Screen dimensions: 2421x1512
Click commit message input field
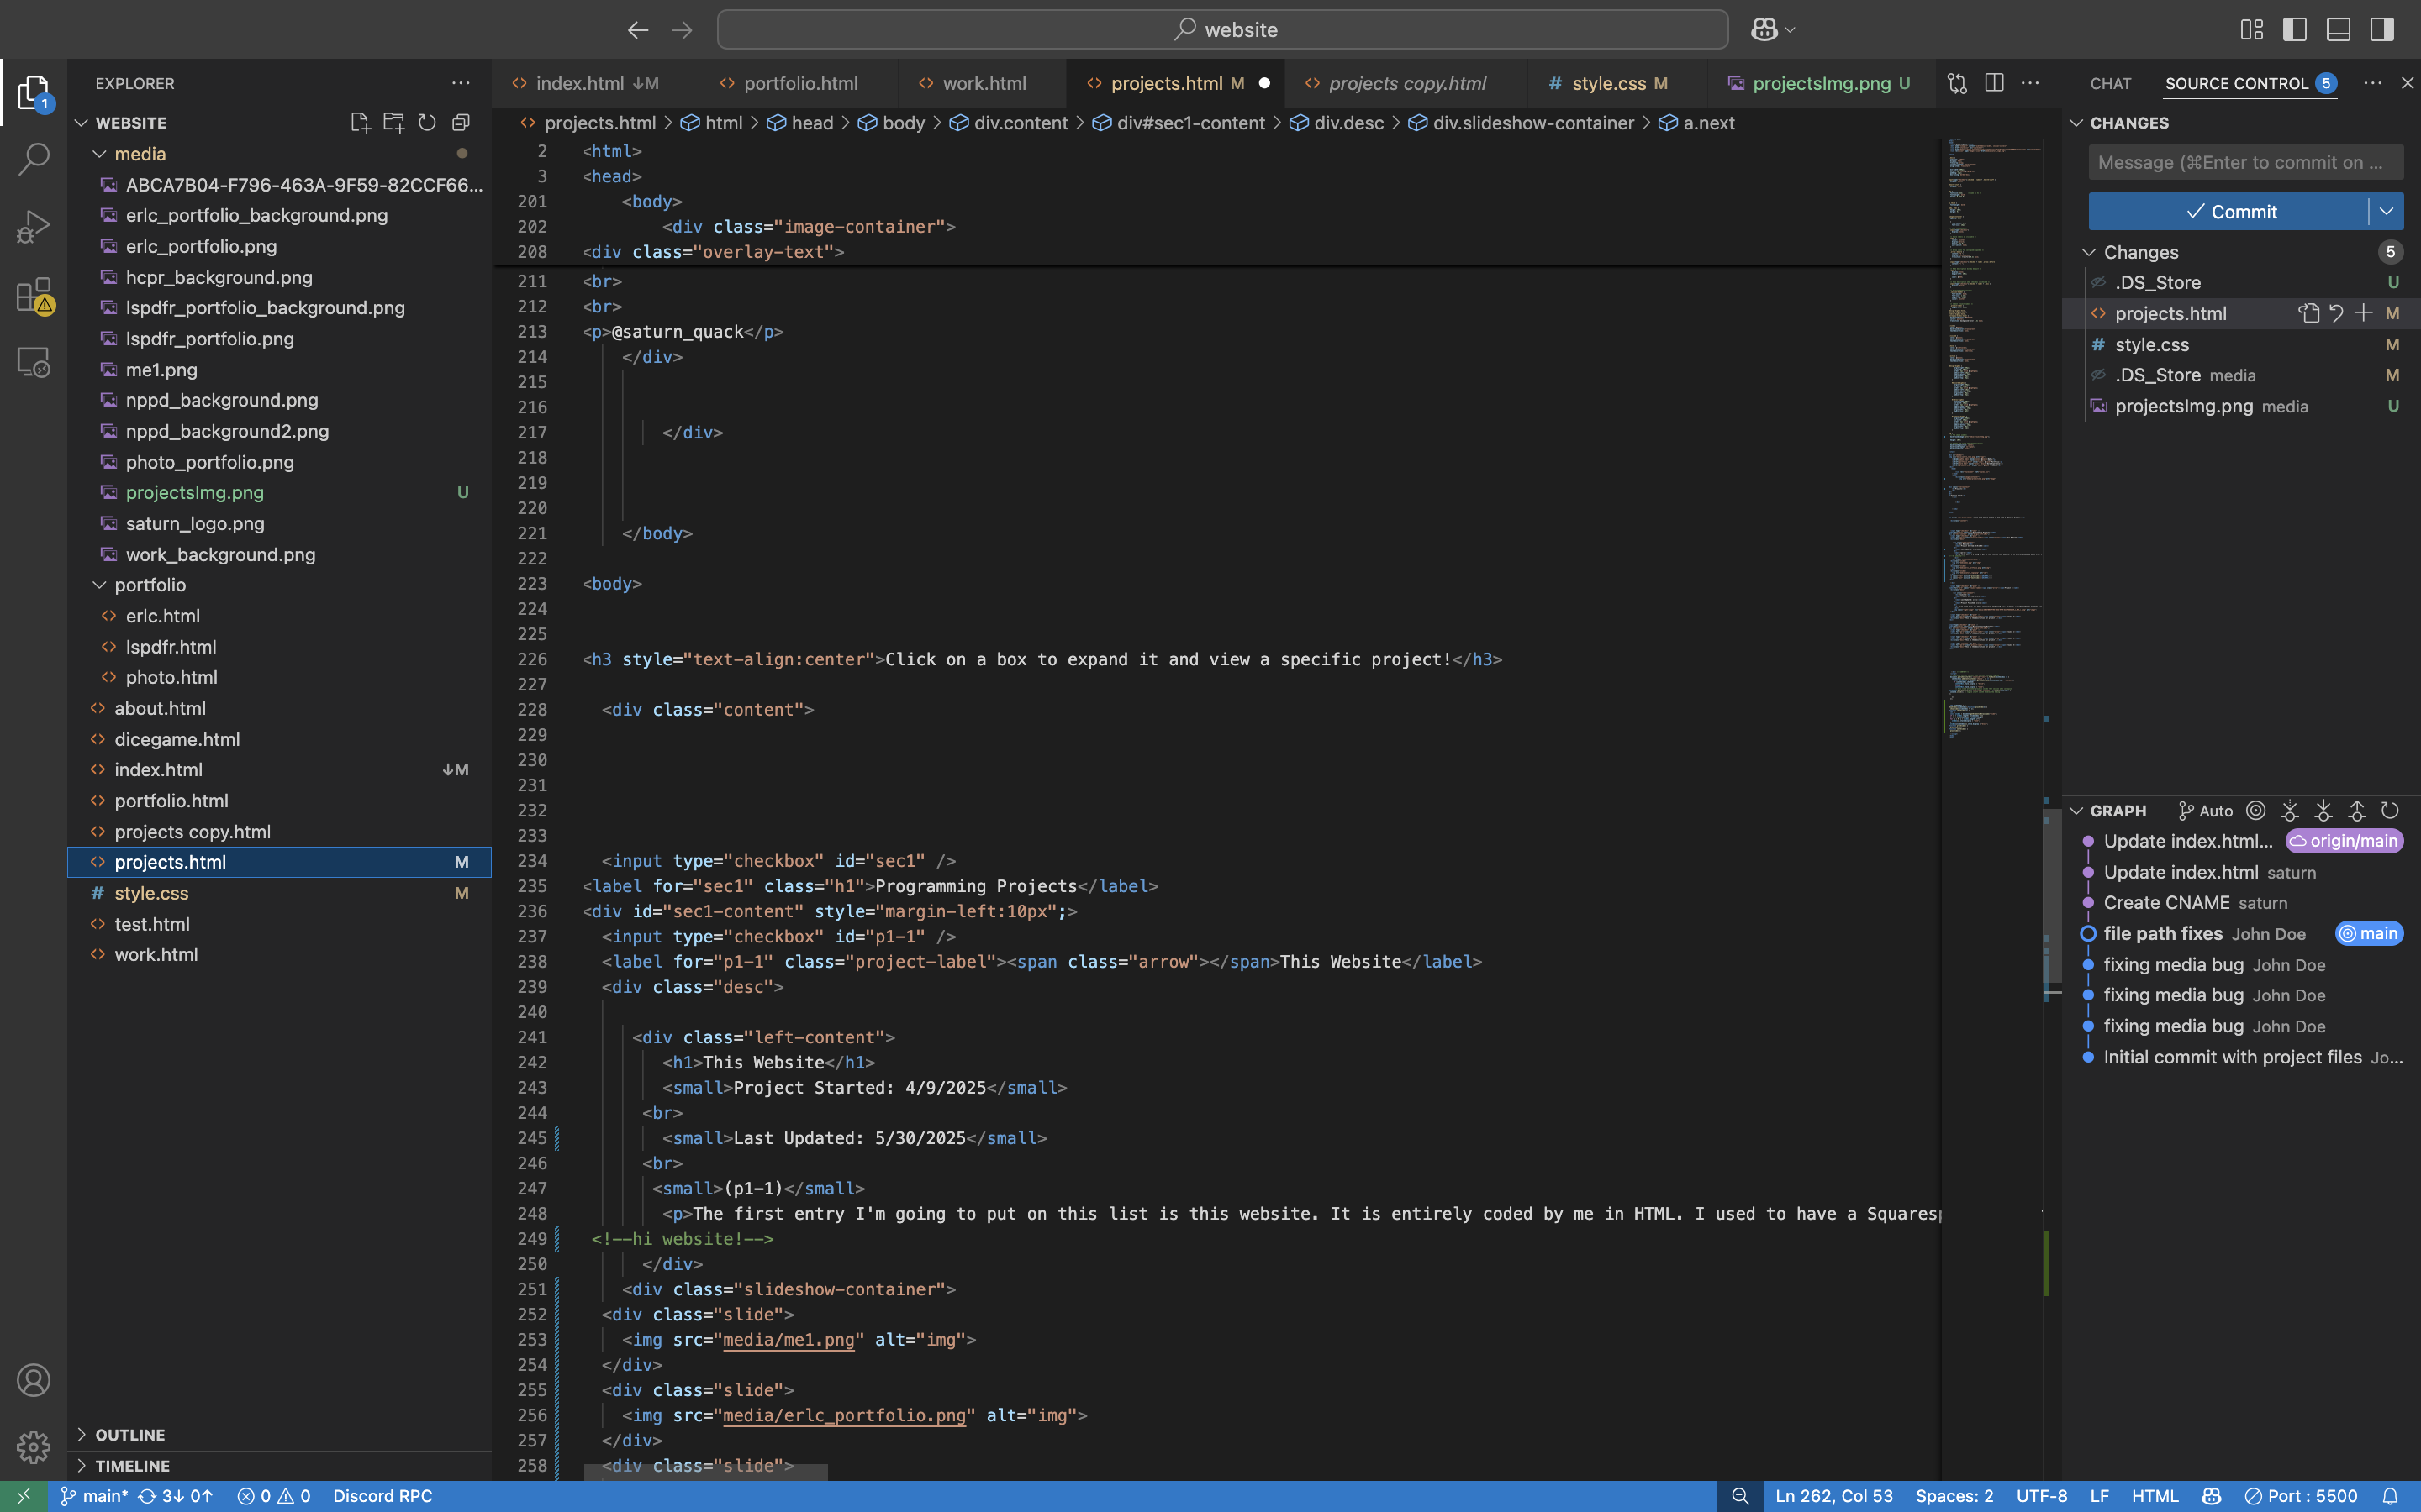click(2246, 162)
